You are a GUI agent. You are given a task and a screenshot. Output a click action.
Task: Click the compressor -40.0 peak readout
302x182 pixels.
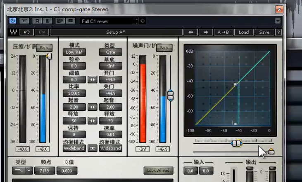[23, 149]
